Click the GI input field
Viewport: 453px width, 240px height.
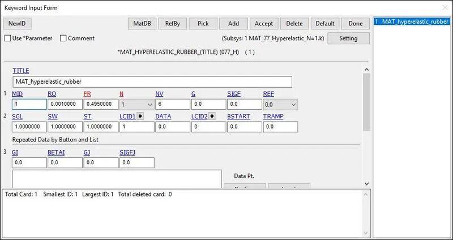pyautogui.click(x=29, y=163)
